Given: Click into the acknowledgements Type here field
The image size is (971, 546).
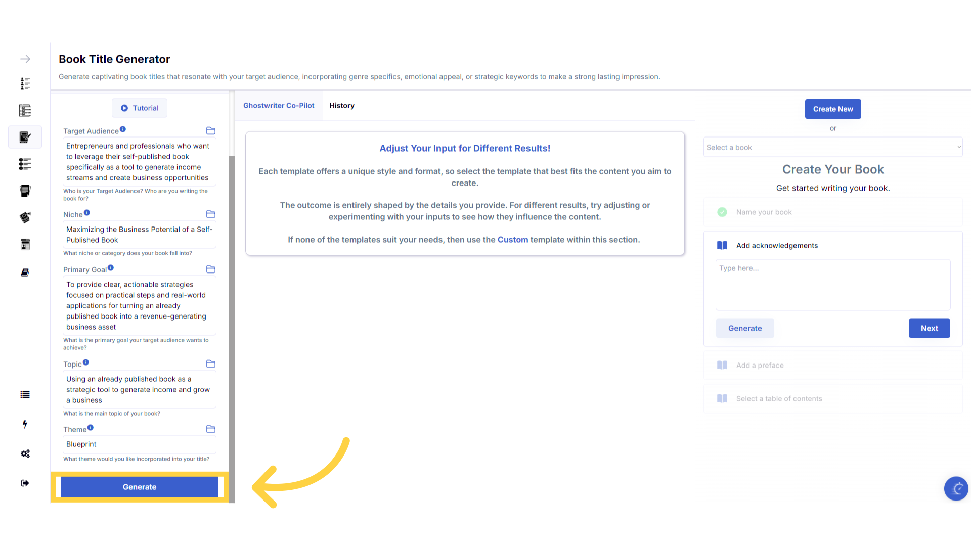Looking at the screenshot, I should (833, 285).
